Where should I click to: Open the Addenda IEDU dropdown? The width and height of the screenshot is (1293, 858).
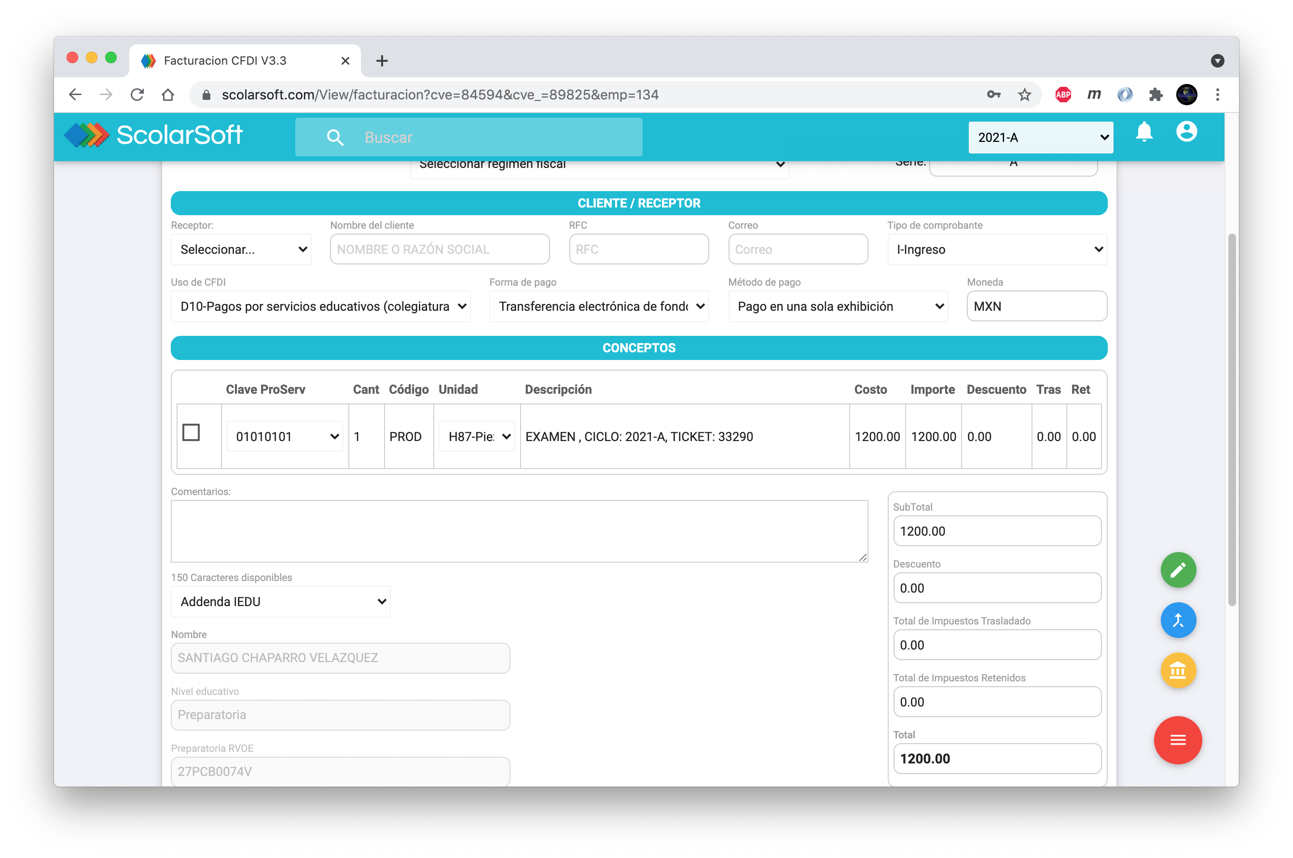[281, 601]
